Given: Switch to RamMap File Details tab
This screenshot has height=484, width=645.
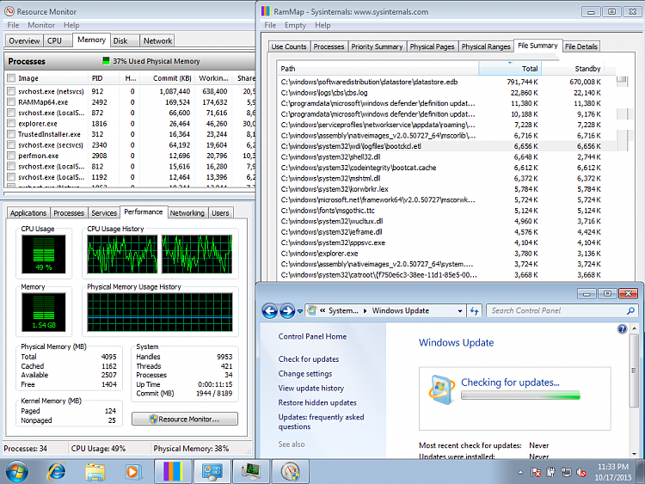Looking at the screenshot, I should pyautogui.click(x=580, y=46).
